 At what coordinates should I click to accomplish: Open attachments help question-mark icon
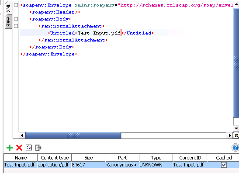[x=236, y=147]
